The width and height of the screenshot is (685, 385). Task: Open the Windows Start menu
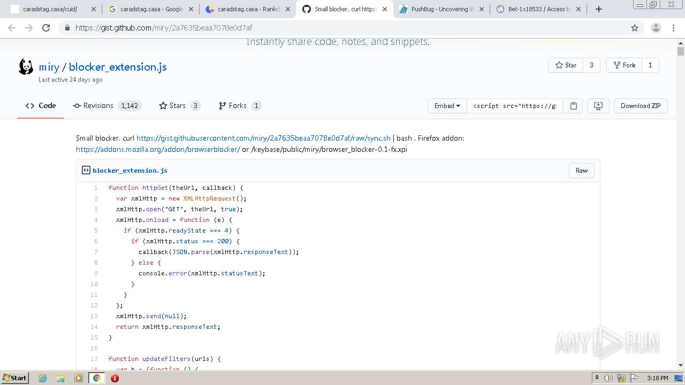tap(15, 378)
